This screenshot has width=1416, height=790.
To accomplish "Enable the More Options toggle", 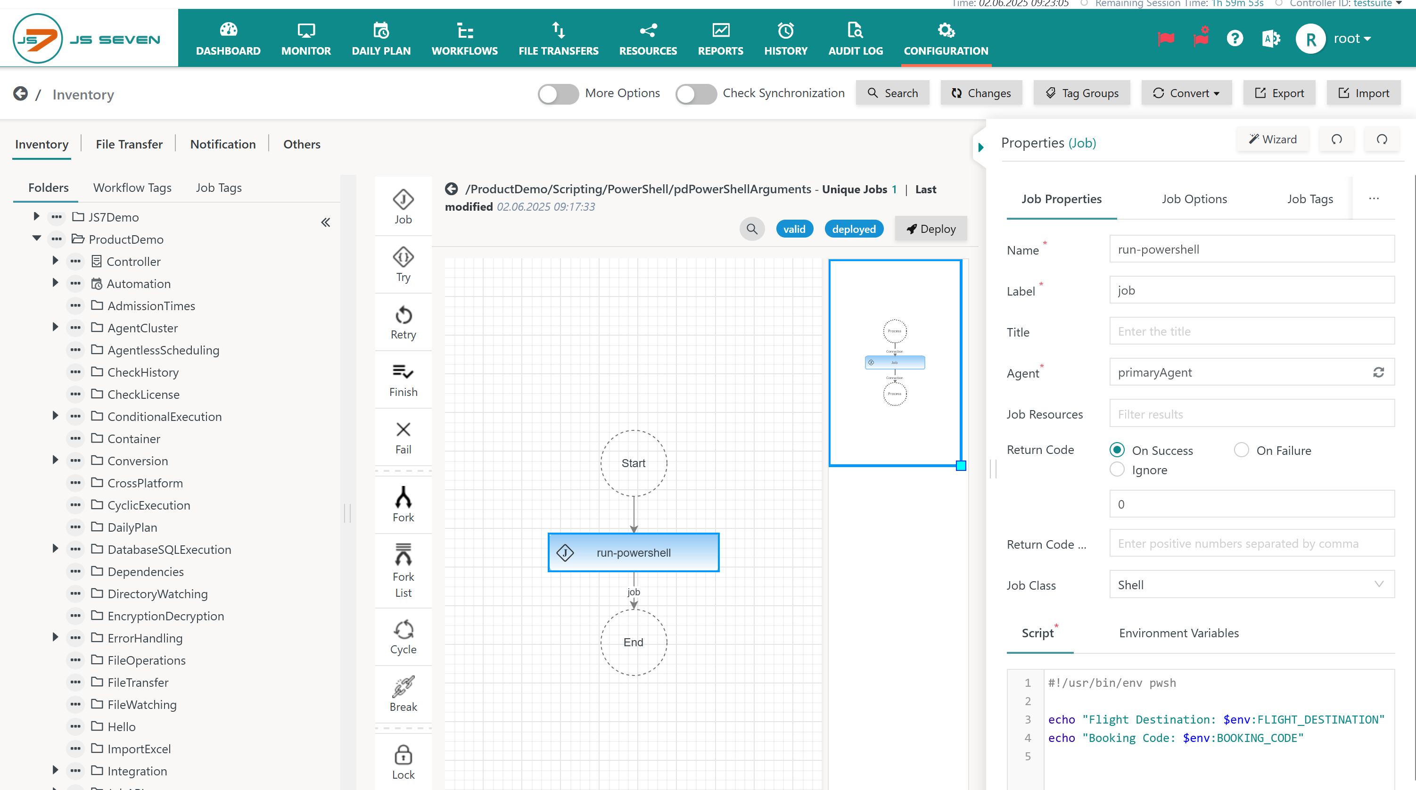I will [x=558, y=93].
